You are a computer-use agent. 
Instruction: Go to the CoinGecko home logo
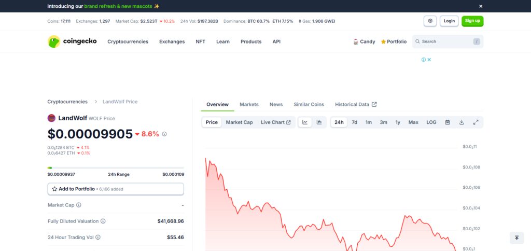pyautogui.click(x=72, y=41)
